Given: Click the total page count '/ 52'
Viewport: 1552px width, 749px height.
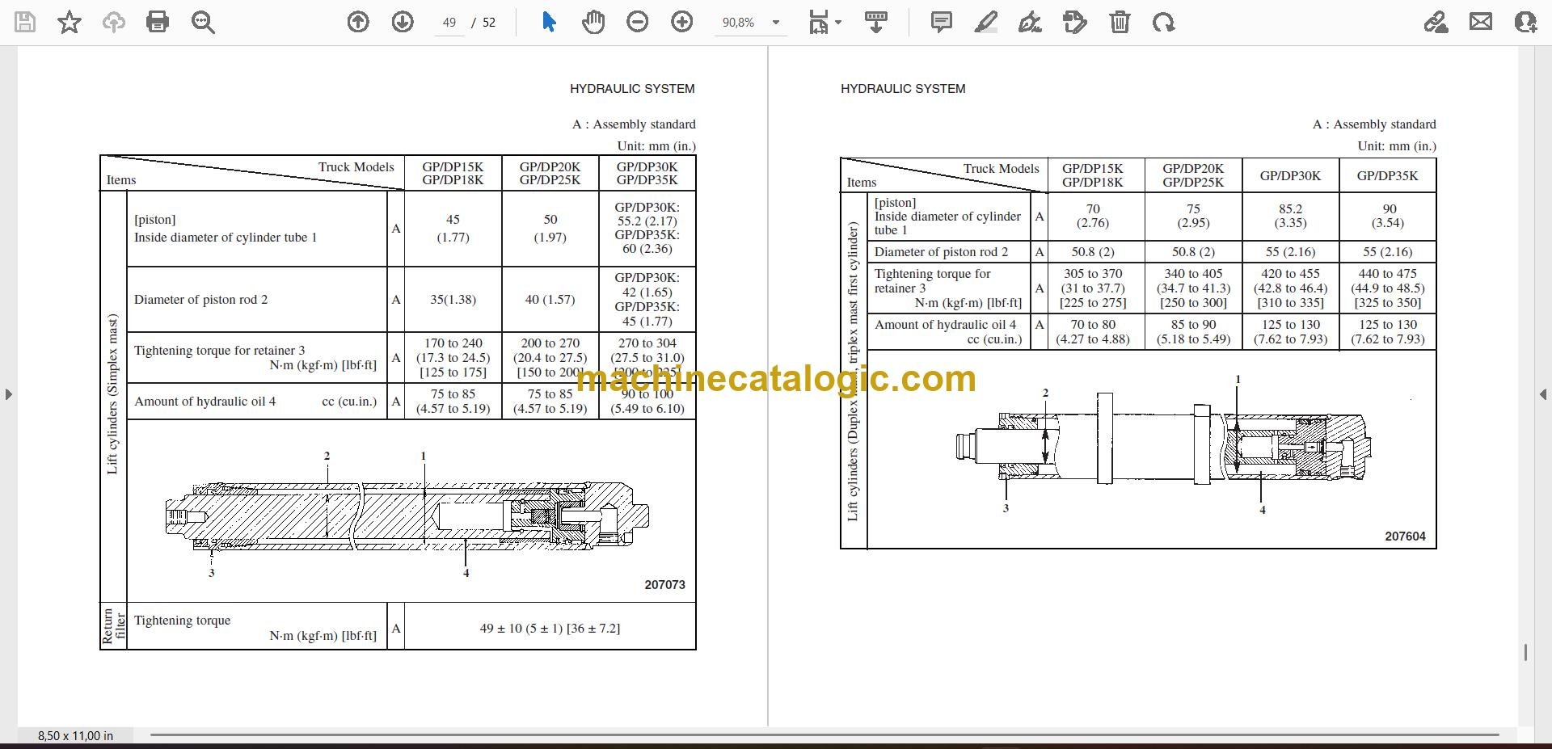Looking at the screenshot, I should [x=483, y=23].
